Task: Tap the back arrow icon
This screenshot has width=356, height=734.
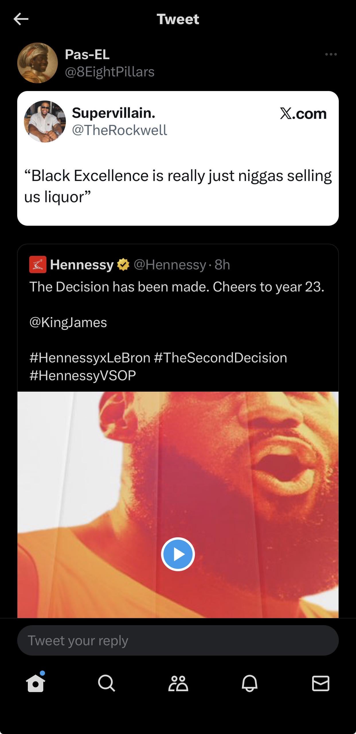Action: (21, 19)
